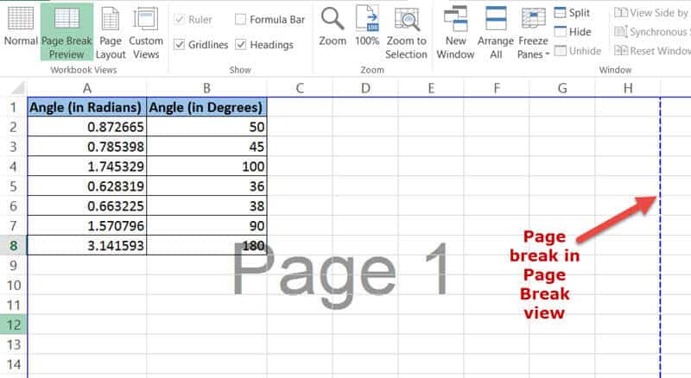Viewport: 691px width, 378px height.
Task: Click cell with value 0.785398
Action: (87, 147)
